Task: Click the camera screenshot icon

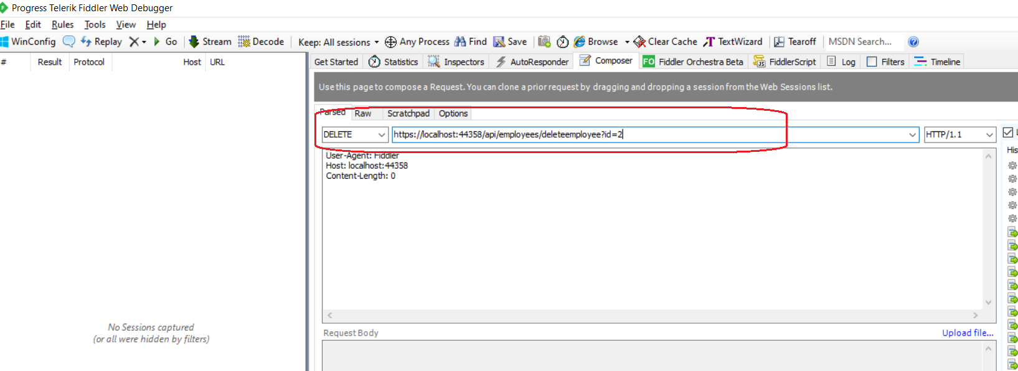Action: (x=544, y=42)
